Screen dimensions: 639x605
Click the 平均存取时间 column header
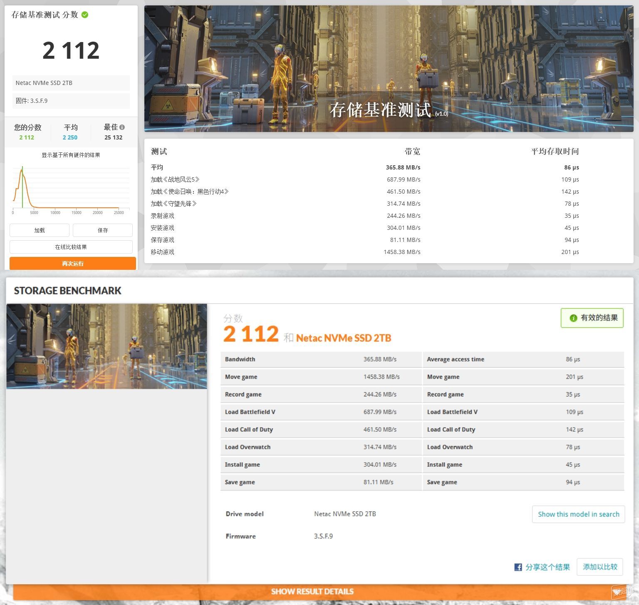(x=555, y=152)
